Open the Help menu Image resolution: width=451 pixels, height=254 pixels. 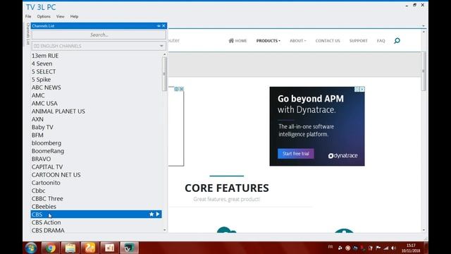pos(74,16)
